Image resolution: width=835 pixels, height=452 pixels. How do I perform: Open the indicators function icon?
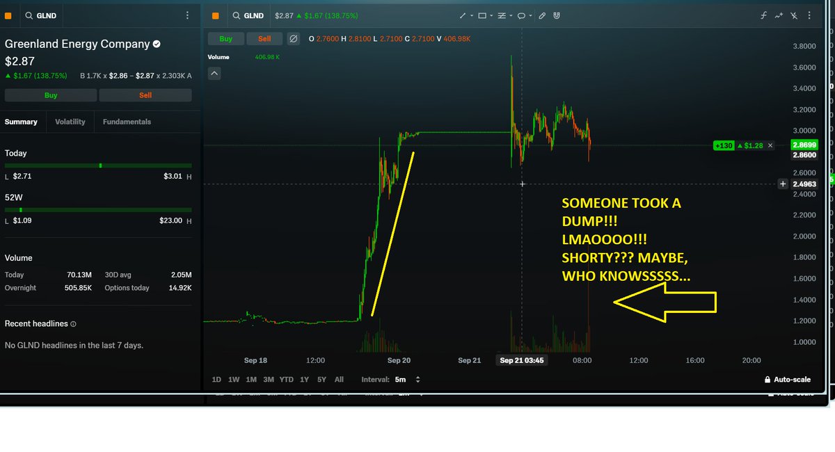coord(763,15)
